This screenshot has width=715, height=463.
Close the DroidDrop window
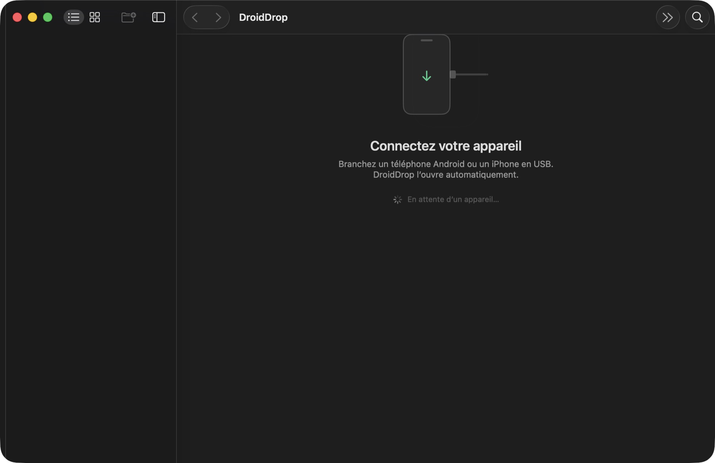click(x=17, y=17)
